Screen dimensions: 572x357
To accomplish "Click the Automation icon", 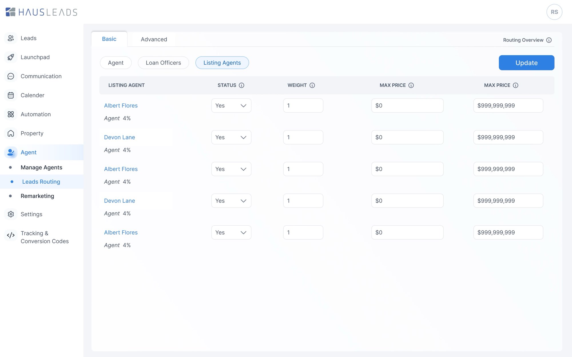I will click(11, 114).
